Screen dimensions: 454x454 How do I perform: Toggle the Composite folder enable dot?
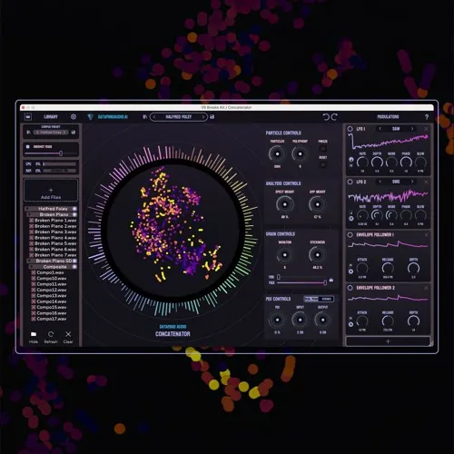pyautogui.click(x=74, y=267)
